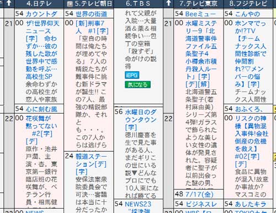Screen dimensions: 276x213
Task: Open program NEWS23
Action: tap(138, 204)
